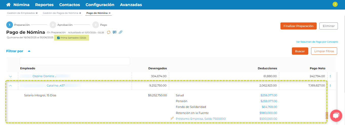The height and width of the screenshot is (125, 345).
Task: Click the paperclip attachments icon
Action: tap(120, 32)
